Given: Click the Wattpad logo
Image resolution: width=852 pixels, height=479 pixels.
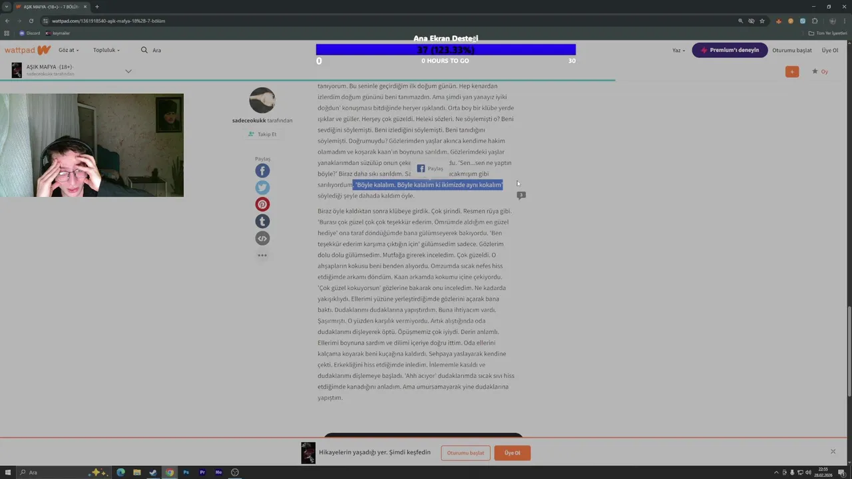Looking at the screenshot, I should coord(27,50).
